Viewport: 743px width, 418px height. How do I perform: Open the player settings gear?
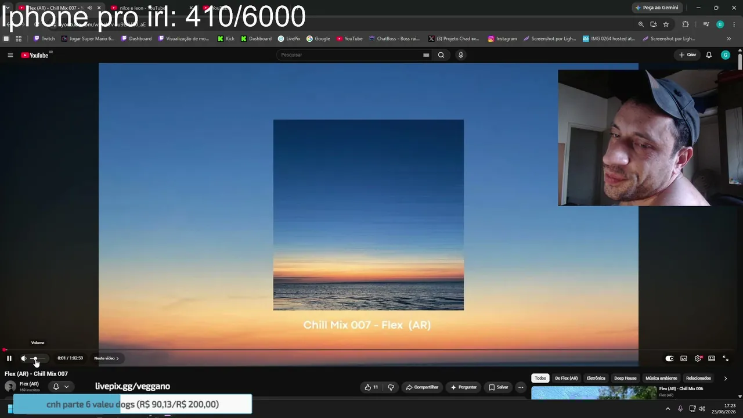pyautogui.click(x=698, y=359)
